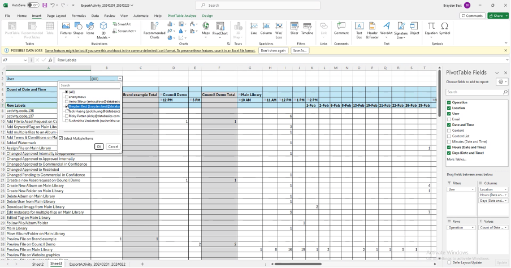511x268 pixels.
Task: Insert an Object
Action: (414, 29)
